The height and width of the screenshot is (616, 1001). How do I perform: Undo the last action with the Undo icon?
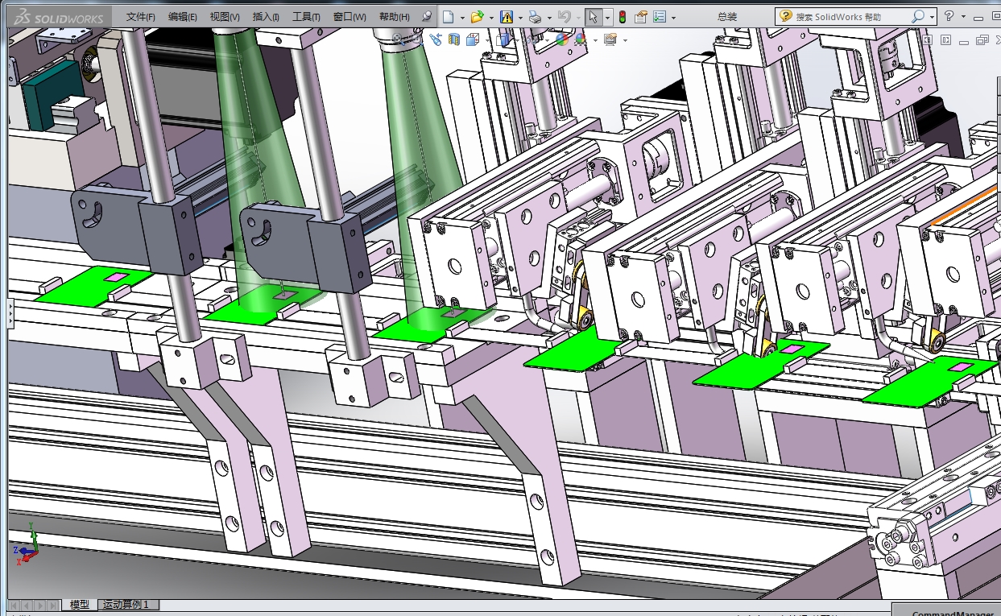point(565,17)
